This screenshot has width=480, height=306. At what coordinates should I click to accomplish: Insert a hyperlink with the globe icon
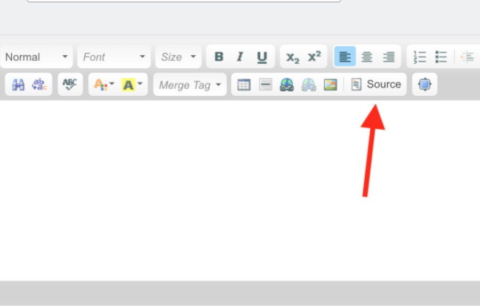287,85
